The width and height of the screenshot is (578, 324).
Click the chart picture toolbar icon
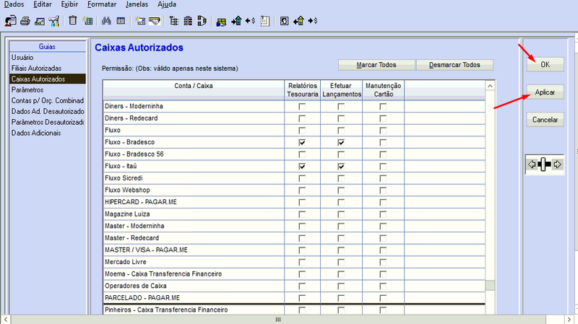(x=40, y=22)
